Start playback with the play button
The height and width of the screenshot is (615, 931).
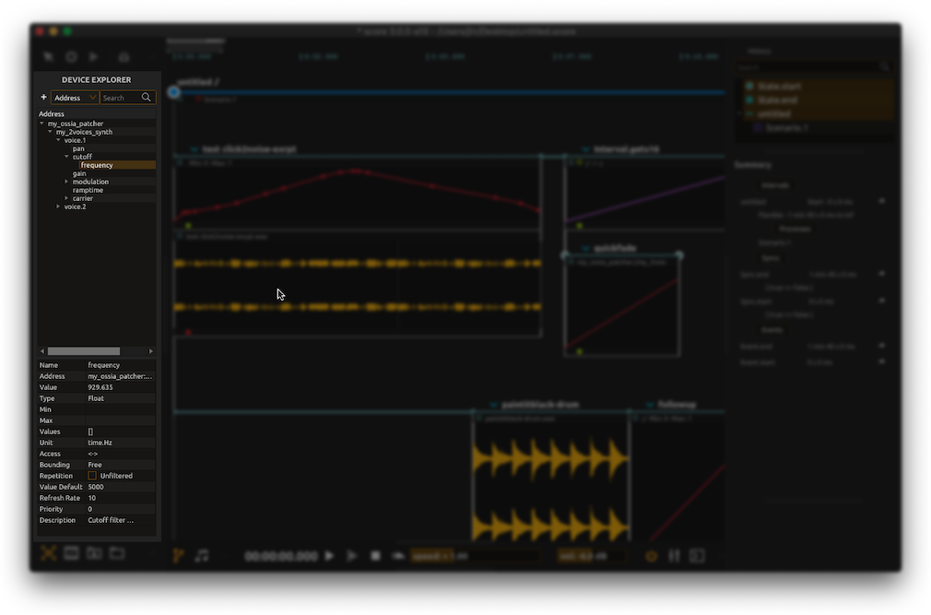(329, 556)
